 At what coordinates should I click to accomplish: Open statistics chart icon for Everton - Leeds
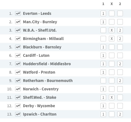click(x=18, y=13)
